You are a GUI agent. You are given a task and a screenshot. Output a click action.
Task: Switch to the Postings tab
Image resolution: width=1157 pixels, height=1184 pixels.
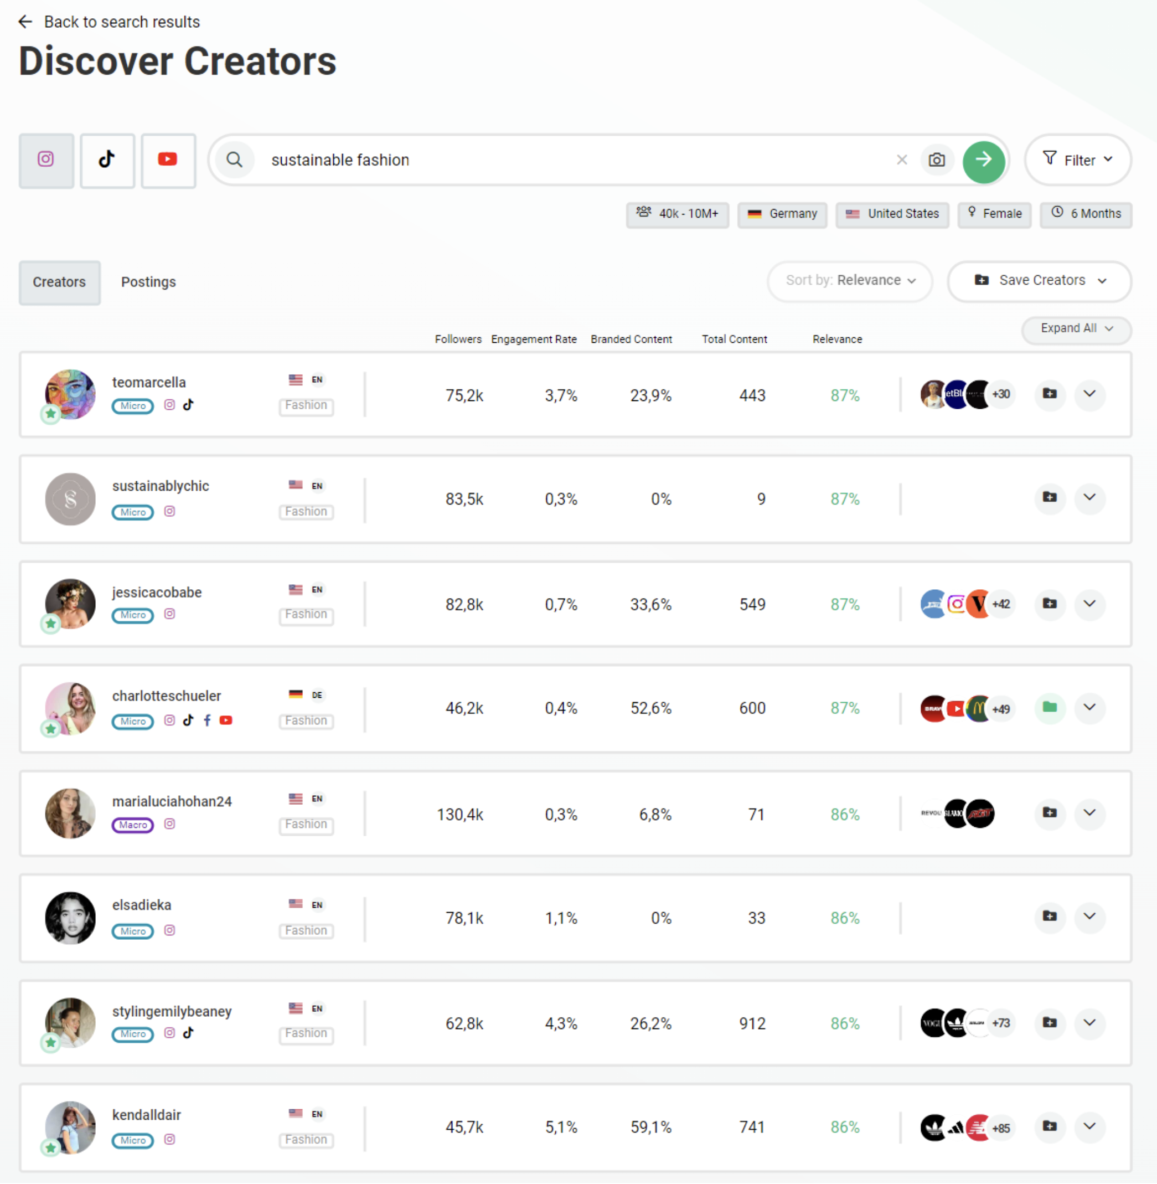148,281
